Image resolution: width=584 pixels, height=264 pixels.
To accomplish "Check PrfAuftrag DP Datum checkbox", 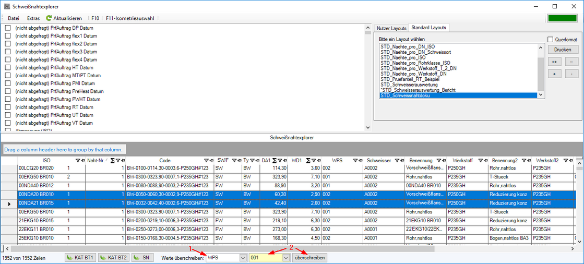I will click(x=8, y=28).
